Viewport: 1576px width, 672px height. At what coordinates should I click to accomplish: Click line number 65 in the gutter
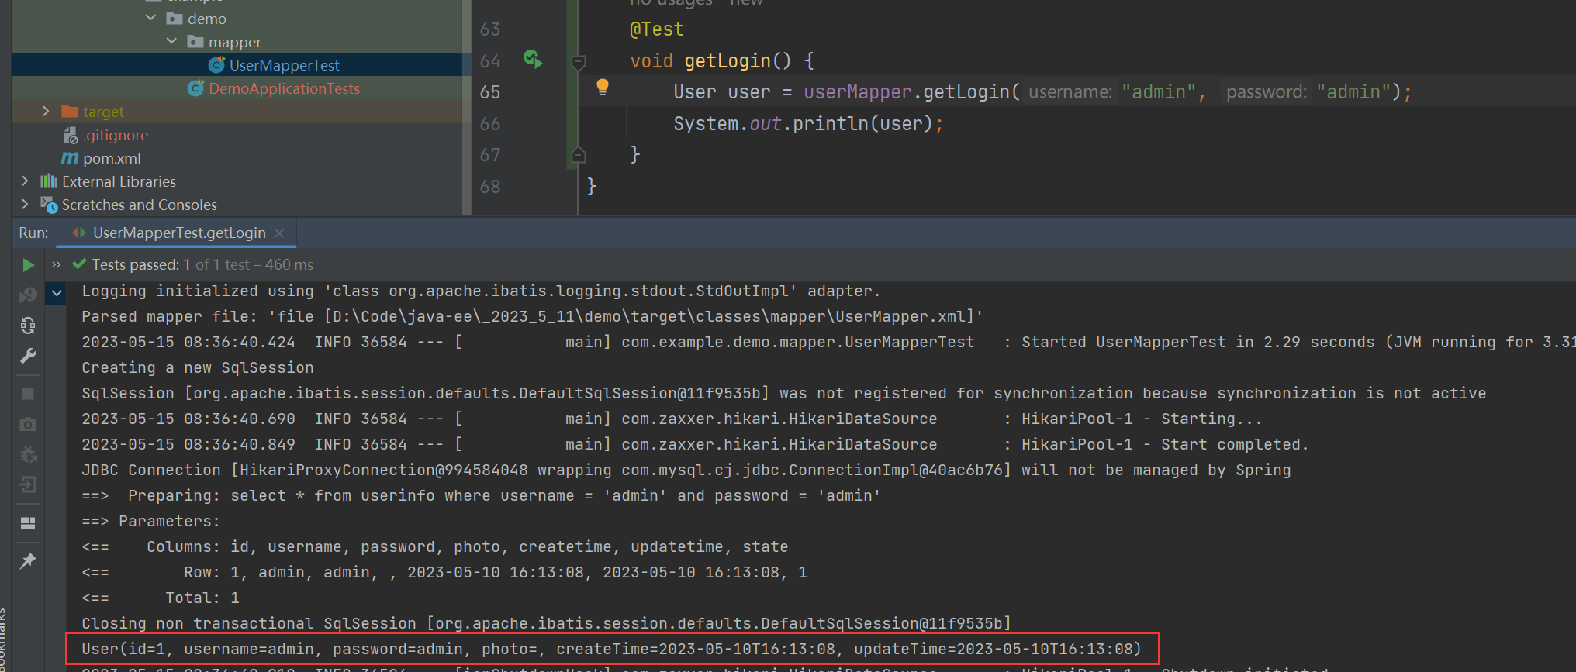coord(490,92)
